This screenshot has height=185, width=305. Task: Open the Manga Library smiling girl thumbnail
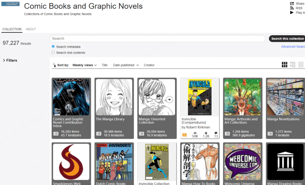(x=114, y=97)
